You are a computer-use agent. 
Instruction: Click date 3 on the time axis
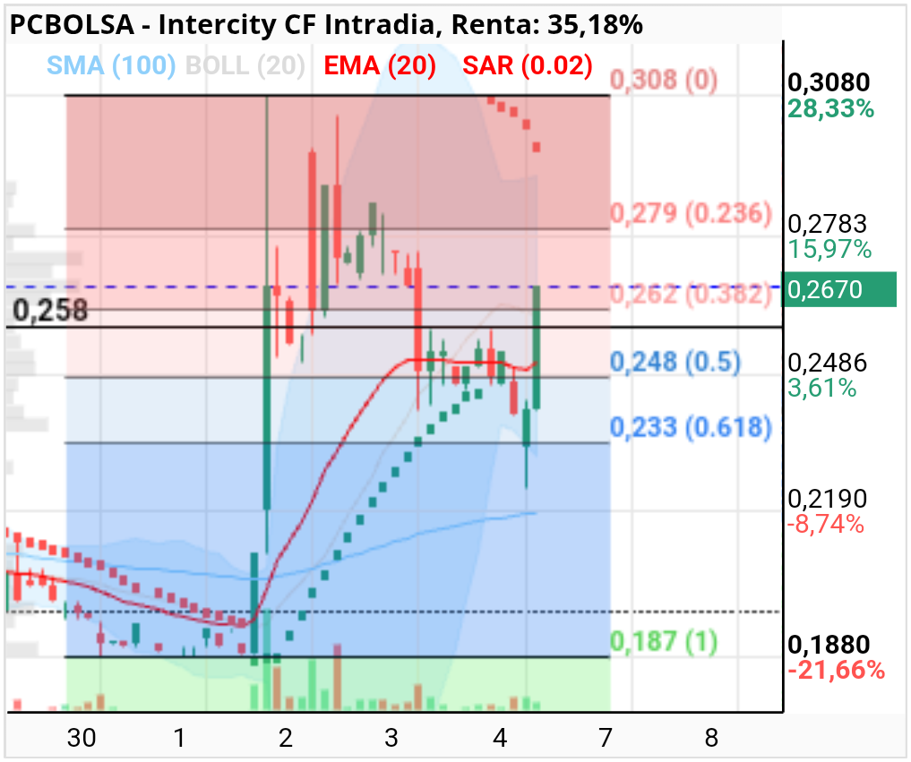tap(391, 738)
